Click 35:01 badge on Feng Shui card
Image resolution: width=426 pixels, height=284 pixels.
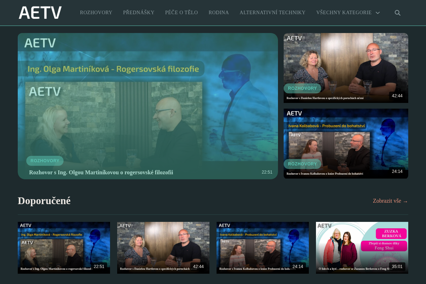coord(397,267)
